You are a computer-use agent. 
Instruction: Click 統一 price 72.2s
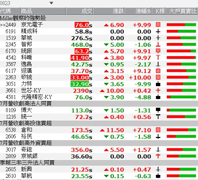pos(84,117)
